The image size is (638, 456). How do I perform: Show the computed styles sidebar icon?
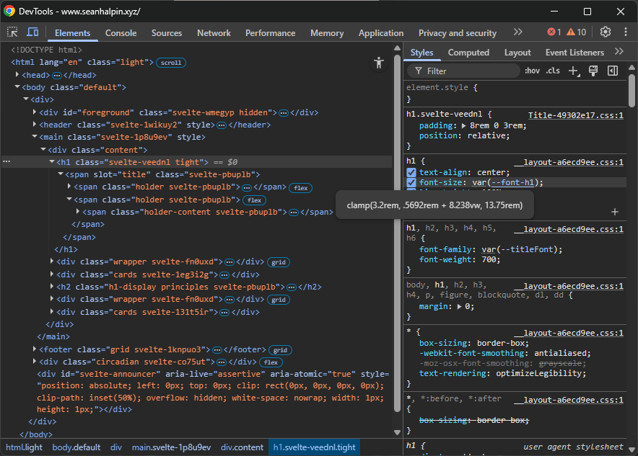[x=613, y=71]
